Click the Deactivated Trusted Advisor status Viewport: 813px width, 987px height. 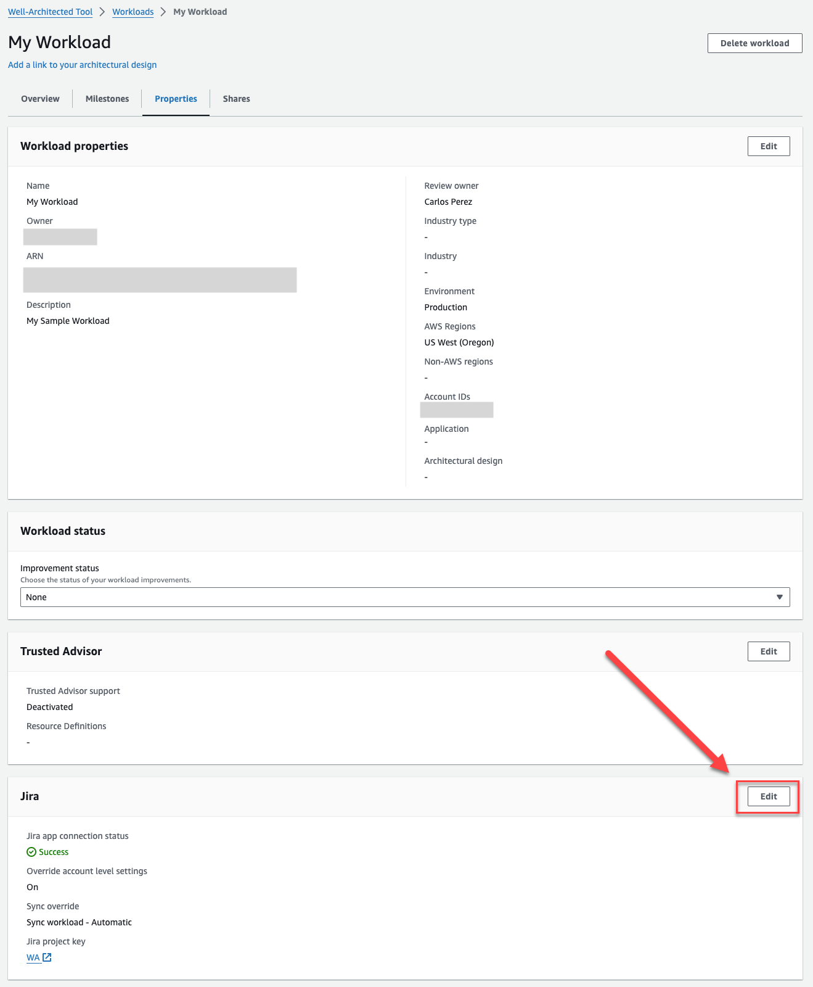(x=50, y=707)
